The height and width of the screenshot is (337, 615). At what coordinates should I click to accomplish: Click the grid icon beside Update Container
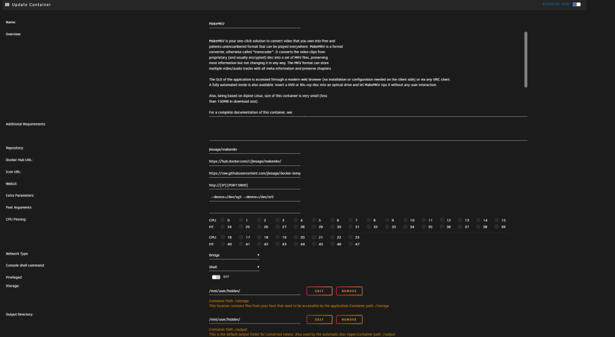(7, 5)
